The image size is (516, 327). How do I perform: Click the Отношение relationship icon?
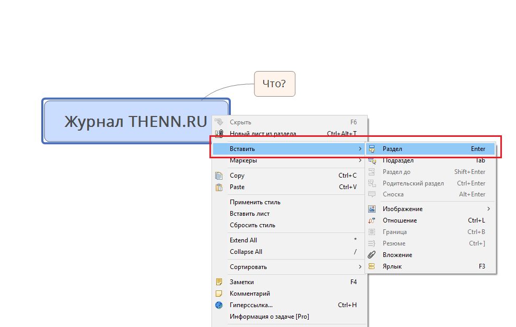tap(372, 220)
